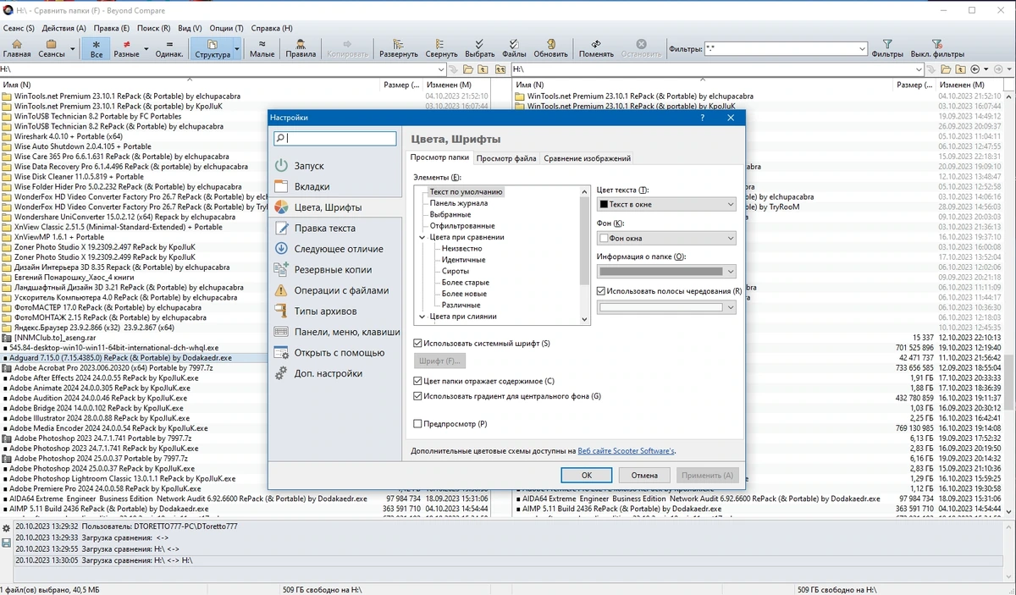
Task: Expand the Фон окна combo box
Action: [x=666, y=239]
